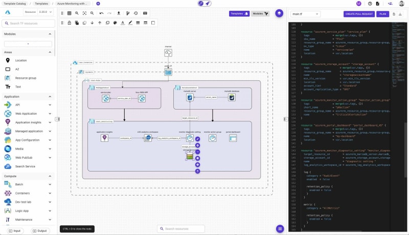Click the mariadb server node
The width and height of the screenshot is (409, 235).
[190, 98]
